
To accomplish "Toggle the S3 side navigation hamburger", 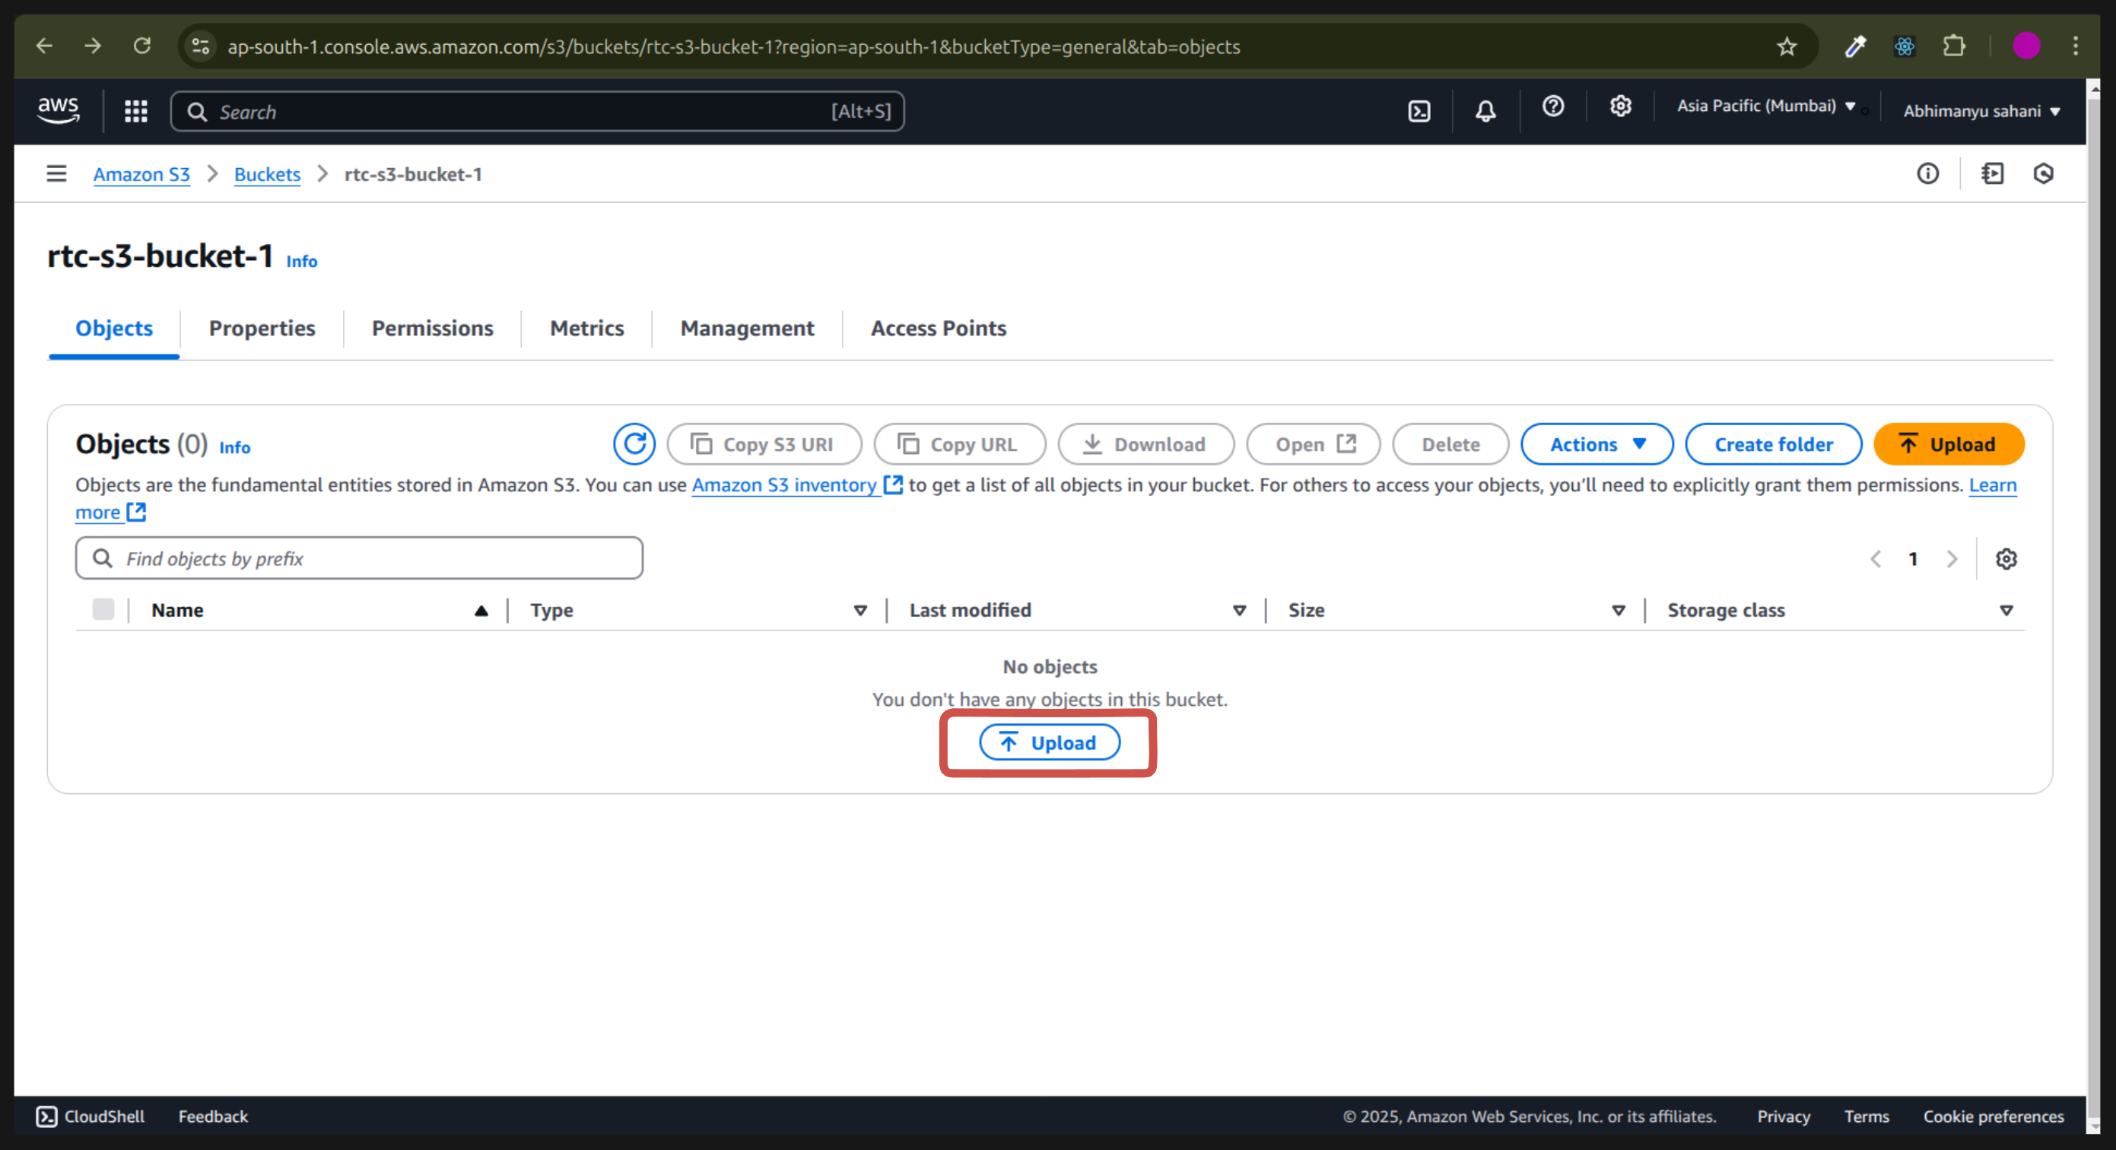I will pos(56,173).
